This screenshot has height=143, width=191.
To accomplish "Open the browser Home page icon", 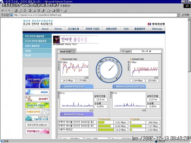I will pos(24,10).
